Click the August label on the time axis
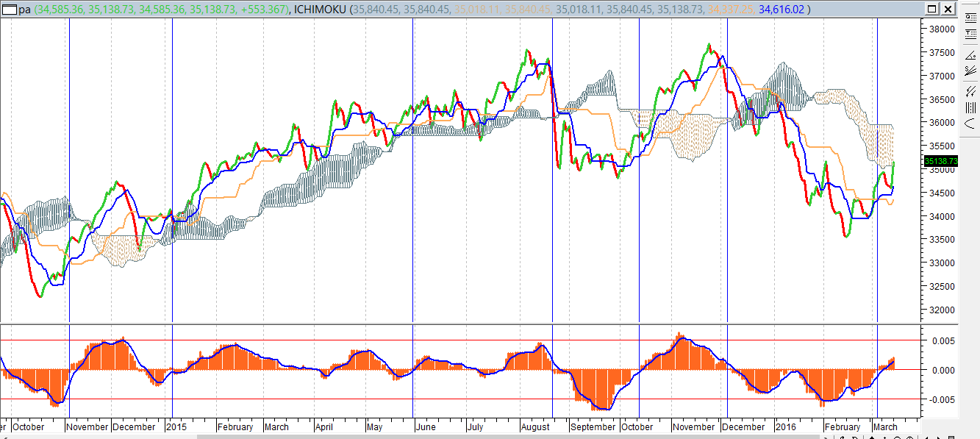Image resolution: width=980 pixels, height=439 pixels. tap(535, 426)
